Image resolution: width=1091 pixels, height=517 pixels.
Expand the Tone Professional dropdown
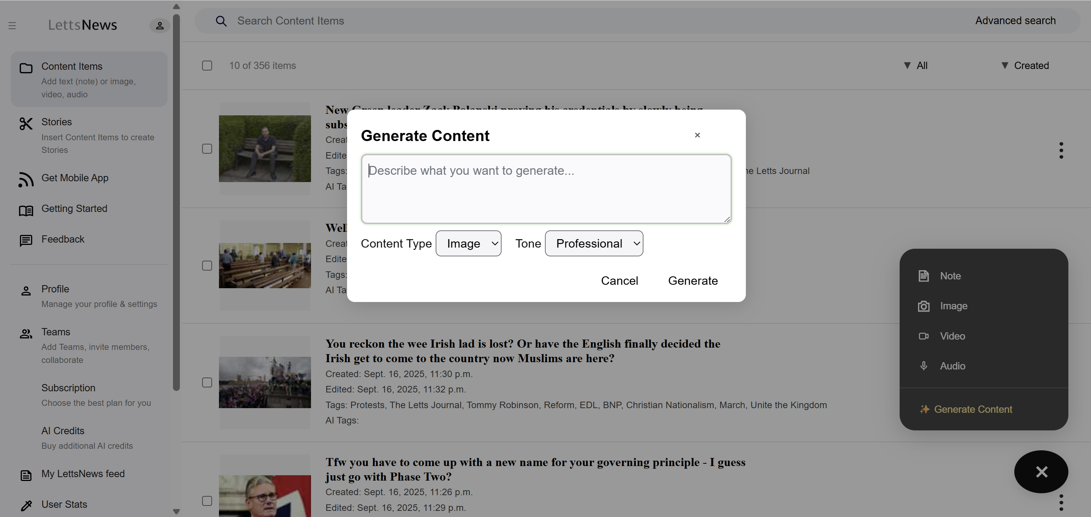pos(594,243)
